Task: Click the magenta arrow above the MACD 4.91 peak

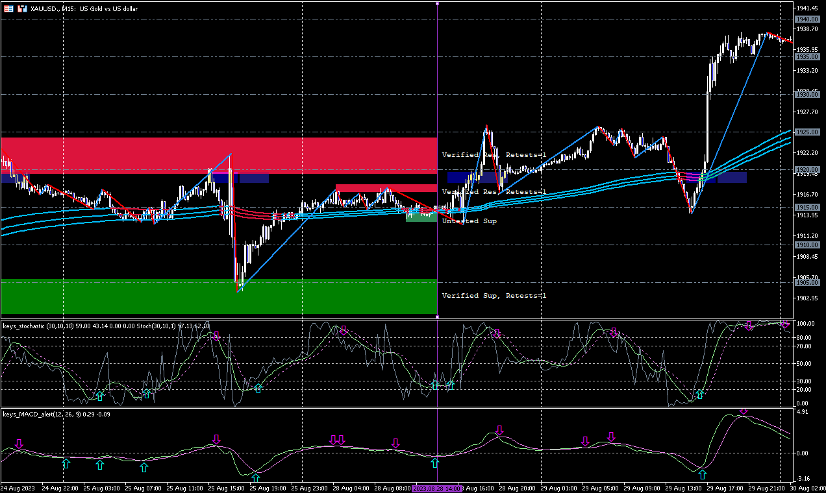Action: coord(744,411)
